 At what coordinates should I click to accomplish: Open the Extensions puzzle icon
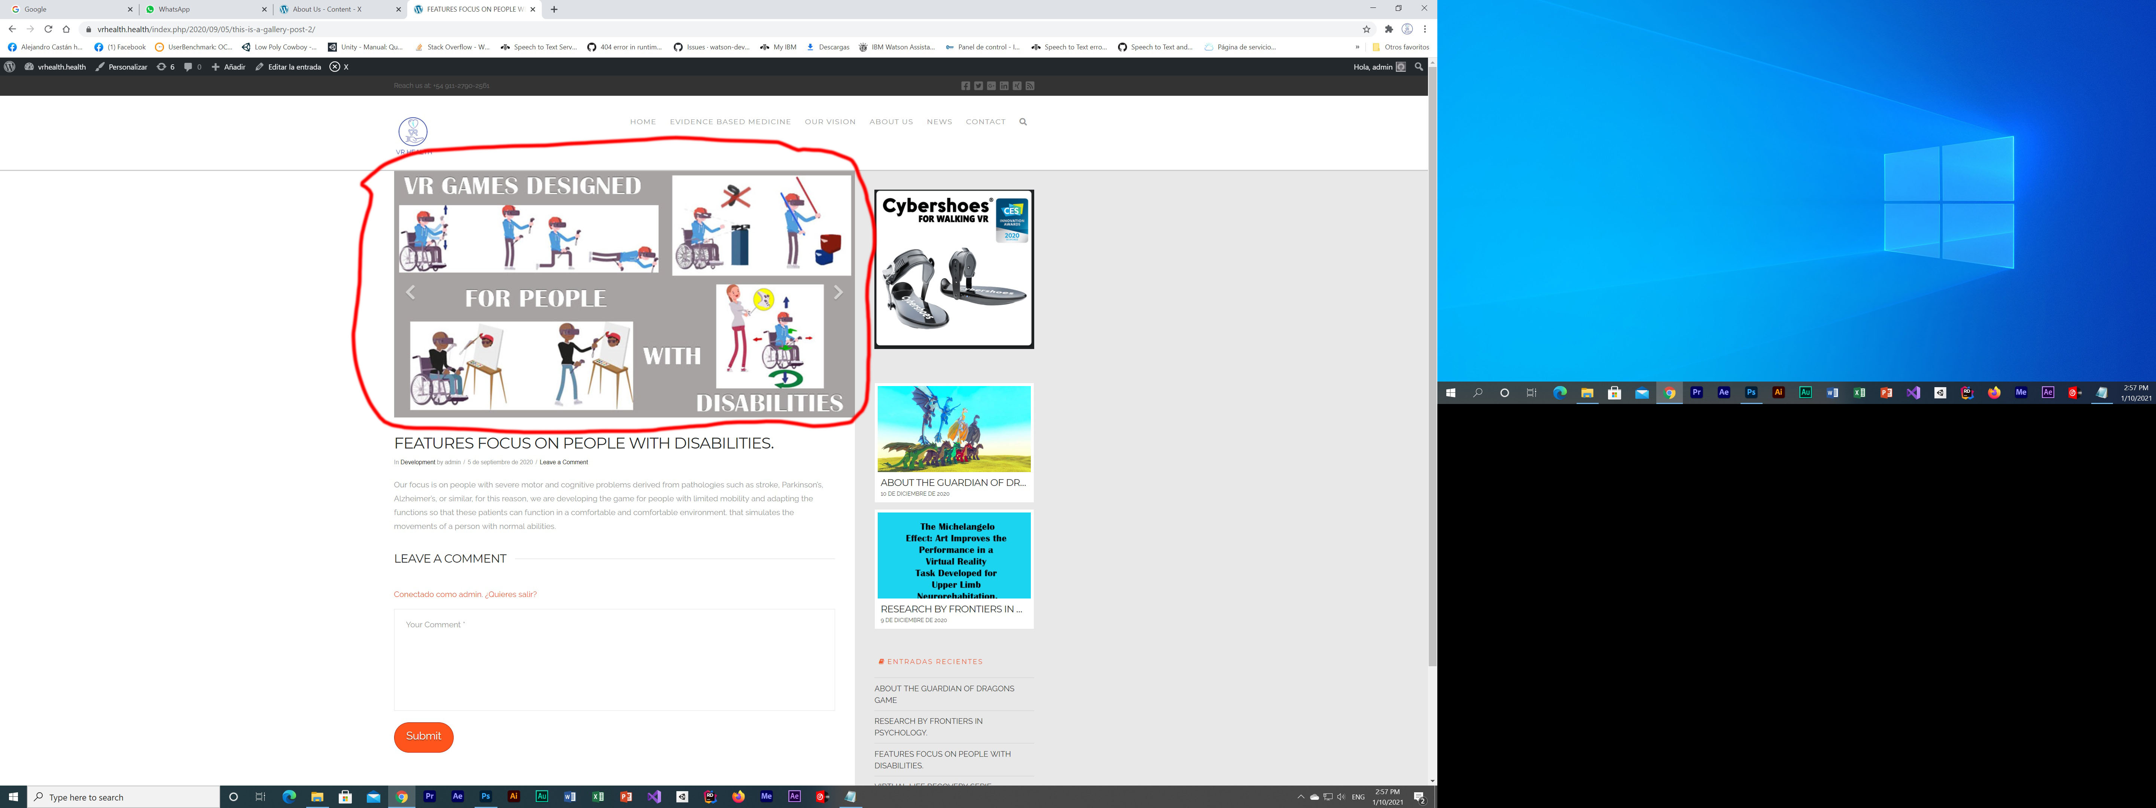(1389, 29)
